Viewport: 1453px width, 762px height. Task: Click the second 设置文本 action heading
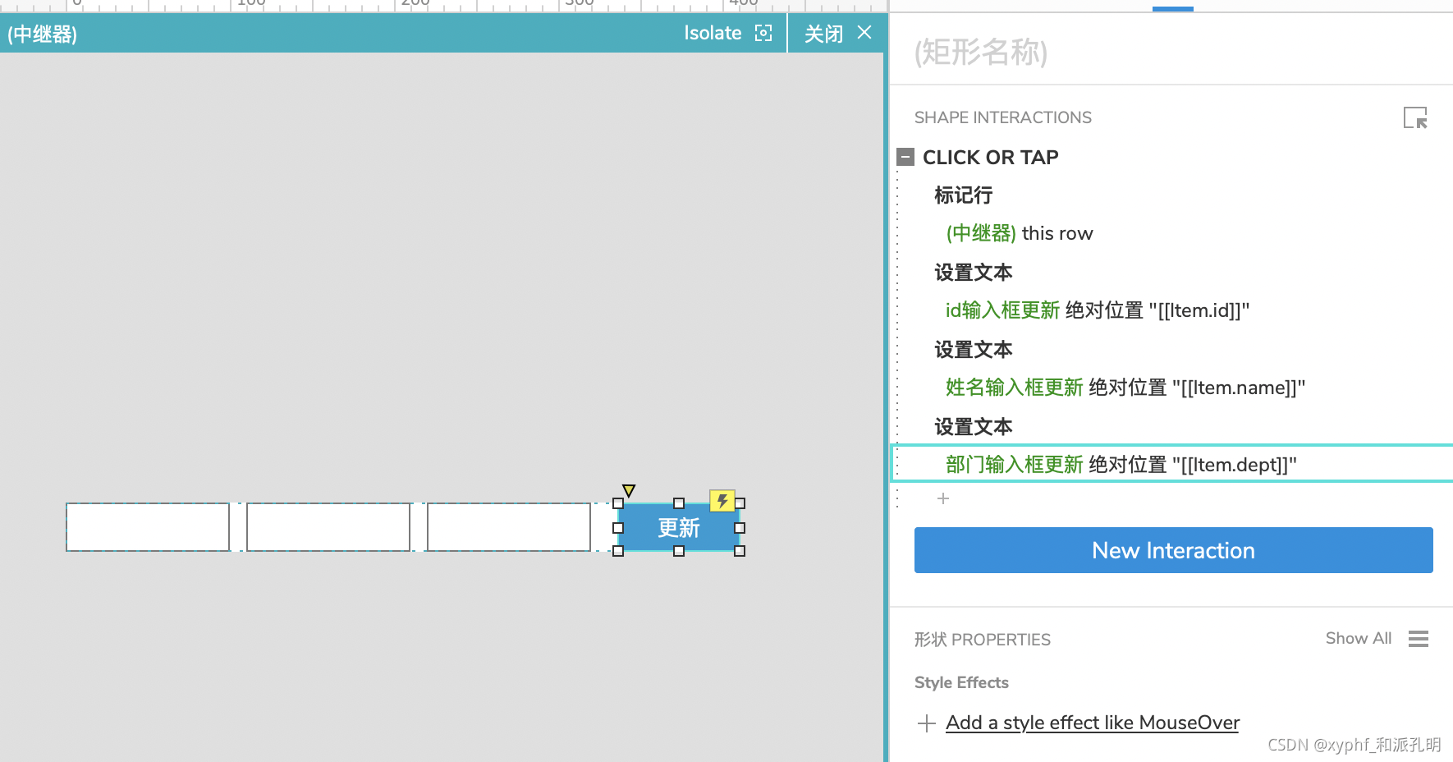tap(974, 350)
